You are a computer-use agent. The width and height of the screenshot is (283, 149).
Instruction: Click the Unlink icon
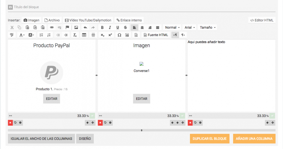pos(59,28)
